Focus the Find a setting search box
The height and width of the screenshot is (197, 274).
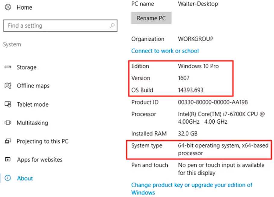[x=57, y=26]
